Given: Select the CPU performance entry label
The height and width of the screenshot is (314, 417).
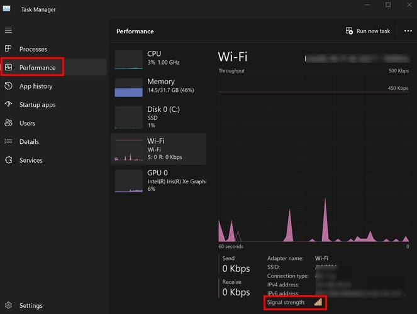Looking at the screenshot, I should (154, 53).
